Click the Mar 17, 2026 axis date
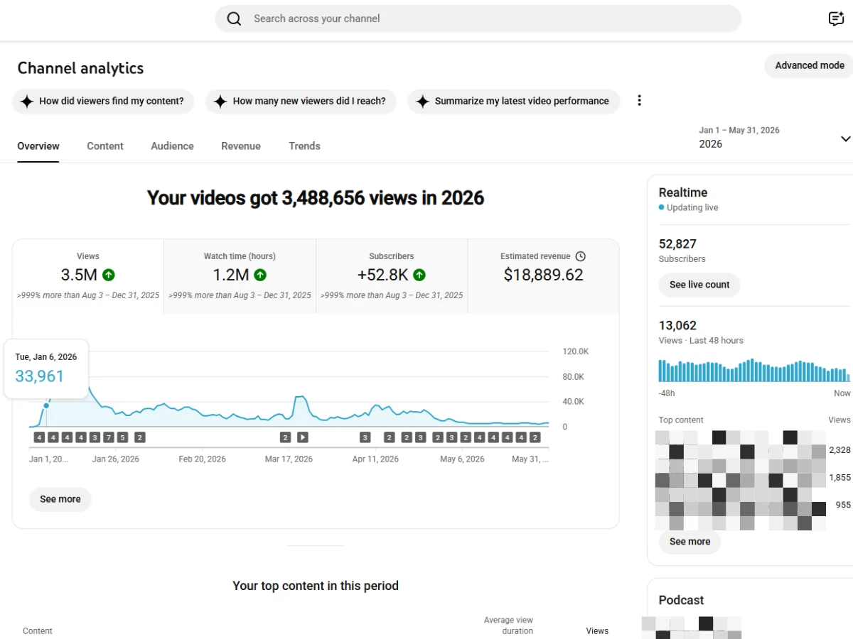Screen dimensions: 853x639 coord(289,459)
